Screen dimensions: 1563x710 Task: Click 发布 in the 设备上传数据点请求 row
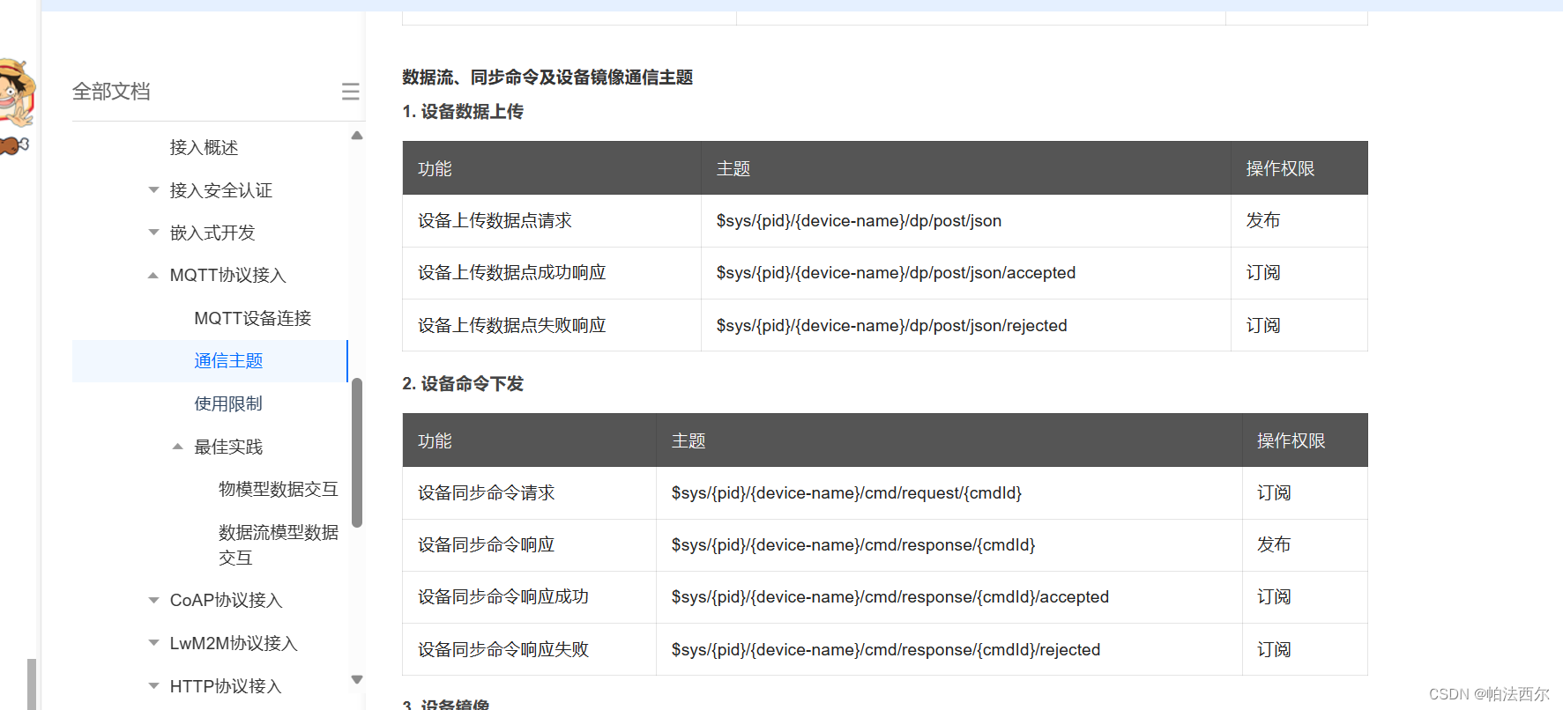[x=1263, y=221]
